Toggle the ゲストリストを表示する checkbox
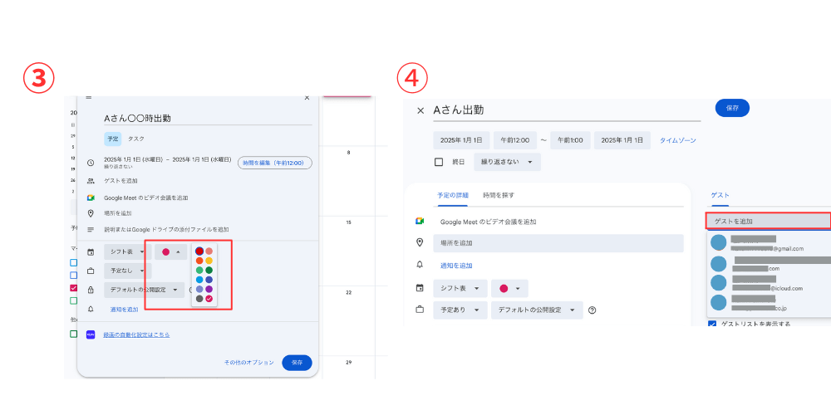The height and width of the screenshot is (415, 831). (712, 324)
